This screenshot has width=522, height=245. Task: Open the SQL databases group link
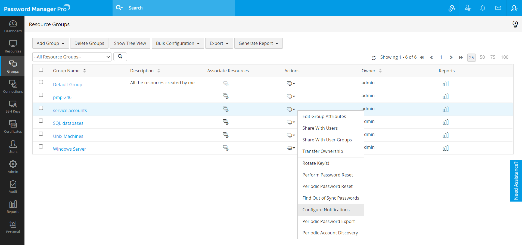click(68, 123)
